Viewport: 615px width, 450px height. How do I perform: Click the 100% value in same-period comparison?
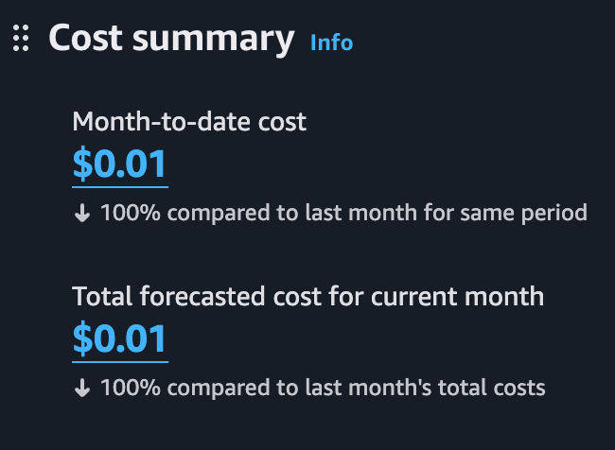[x=122, y=213]
